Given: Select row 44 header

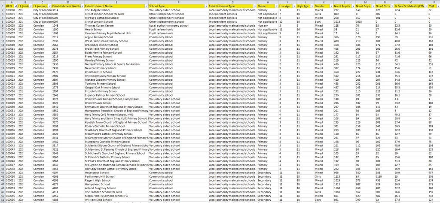Looking at the screenshot, I should [3, 173].
